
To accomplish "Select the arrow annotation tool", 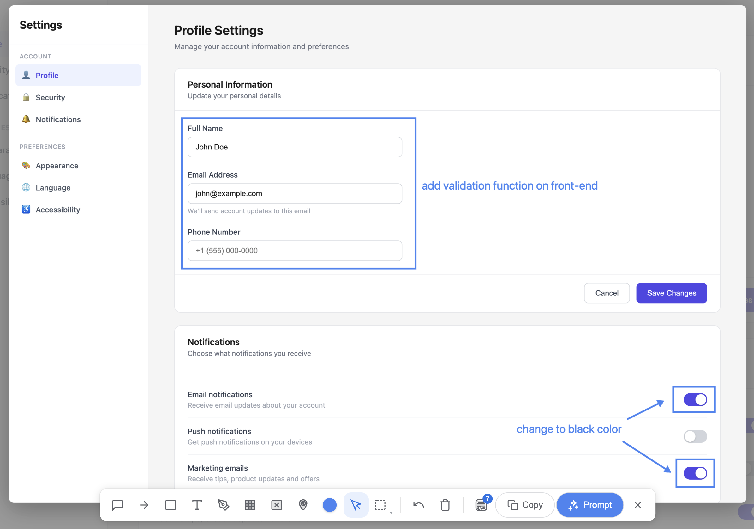I will coord(144,505).
